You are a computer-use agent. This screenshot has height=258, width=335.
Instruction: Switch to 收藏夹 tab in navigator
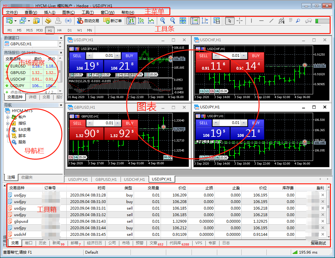(x=27, y=177)
